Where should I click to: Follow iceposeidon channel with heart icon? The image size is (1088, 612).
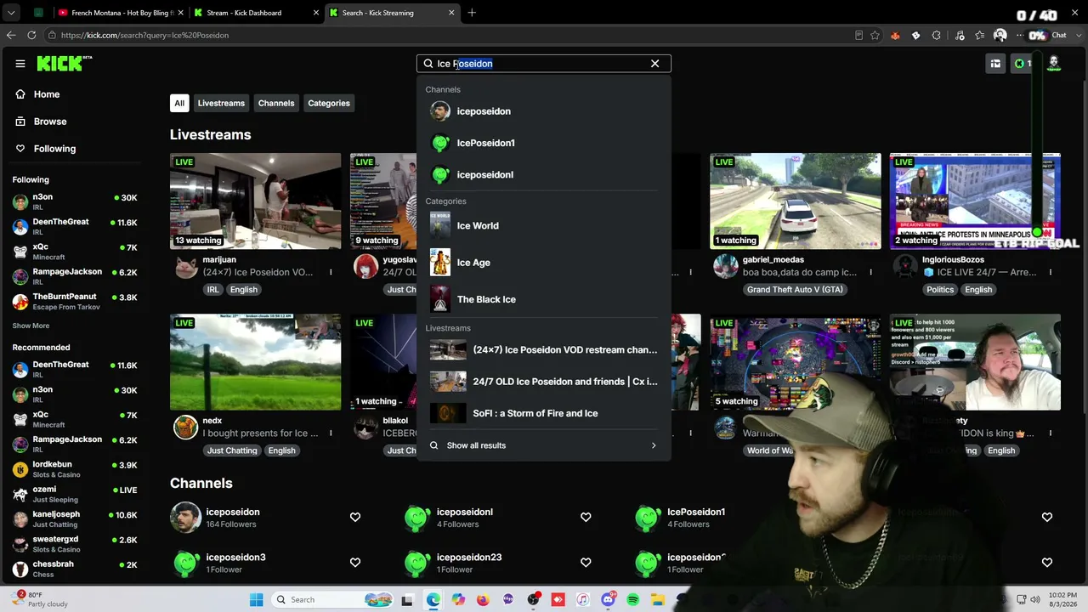[355, 517]
